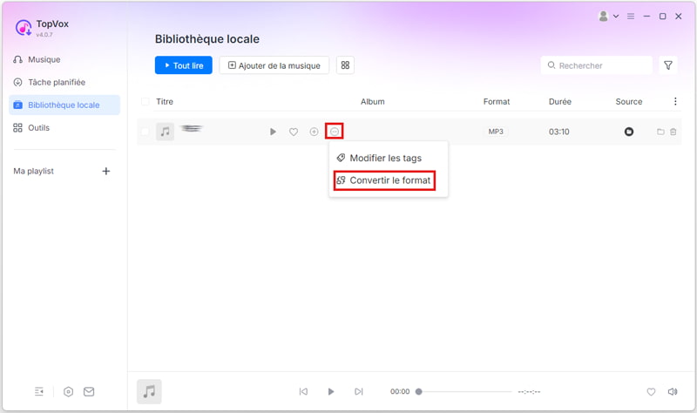Choose Modifier les tags from the menu

pyautogui.click(x=384, y=158)
